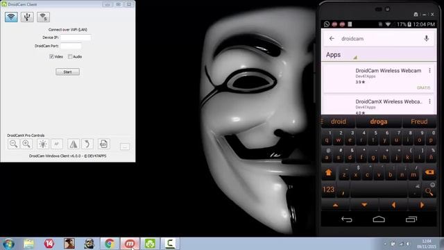Click the save JPG snapshot control

(x=103, y=144)
